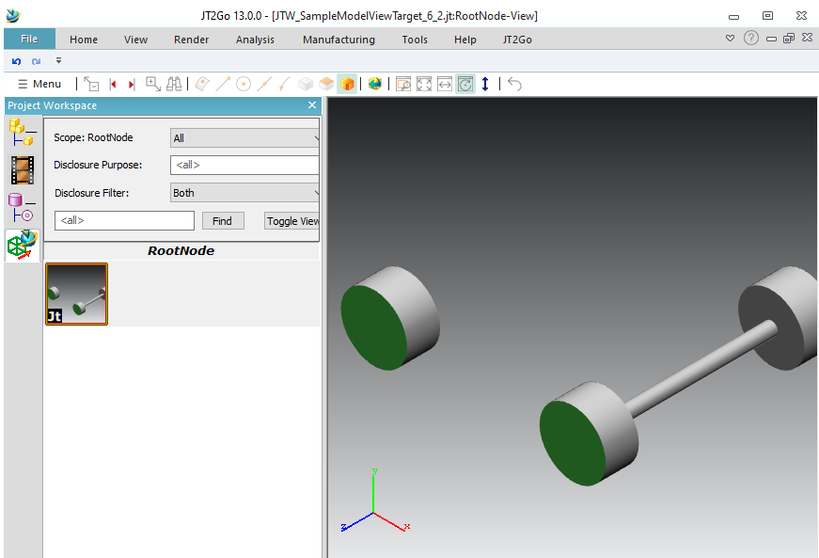Select the curve point pick tool
819x558 pixels.
[x=285, y=84]
